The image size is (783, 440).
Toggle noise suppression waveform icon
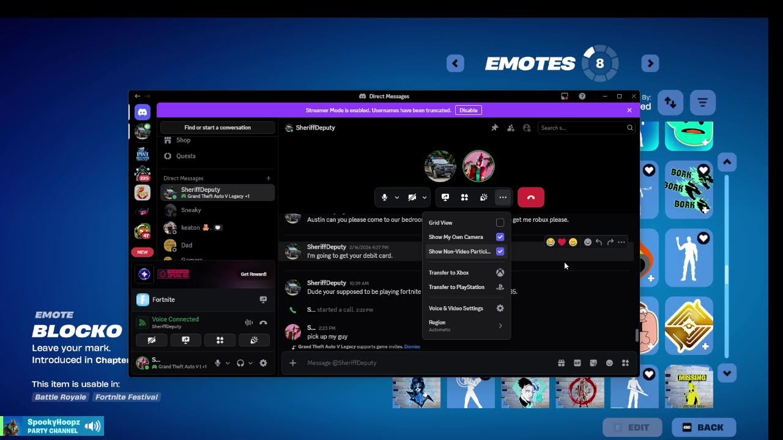(248, 323)
